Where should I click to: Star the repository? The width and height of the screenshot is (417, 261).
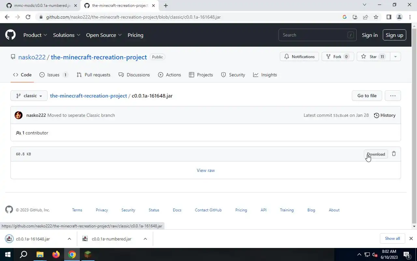(373, 56)
